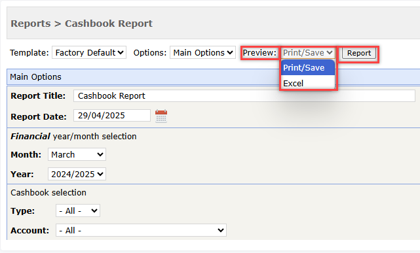Viewport: 420px width, 253px height.
Task: Click the Cashbook Report breadcrumb heading
Action: click(x=109, y=24)
